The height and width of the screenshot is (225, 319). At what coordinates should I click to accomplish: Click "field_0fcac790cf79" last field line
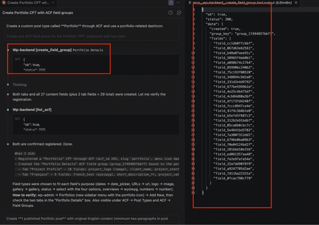233,178
